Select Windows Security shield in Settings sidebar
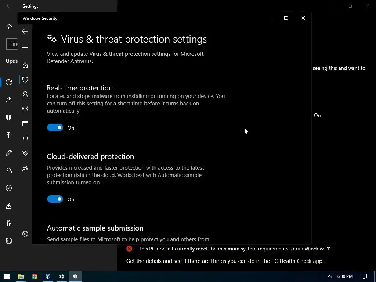Screen dimensions: 376x282 tap(9, 117)
